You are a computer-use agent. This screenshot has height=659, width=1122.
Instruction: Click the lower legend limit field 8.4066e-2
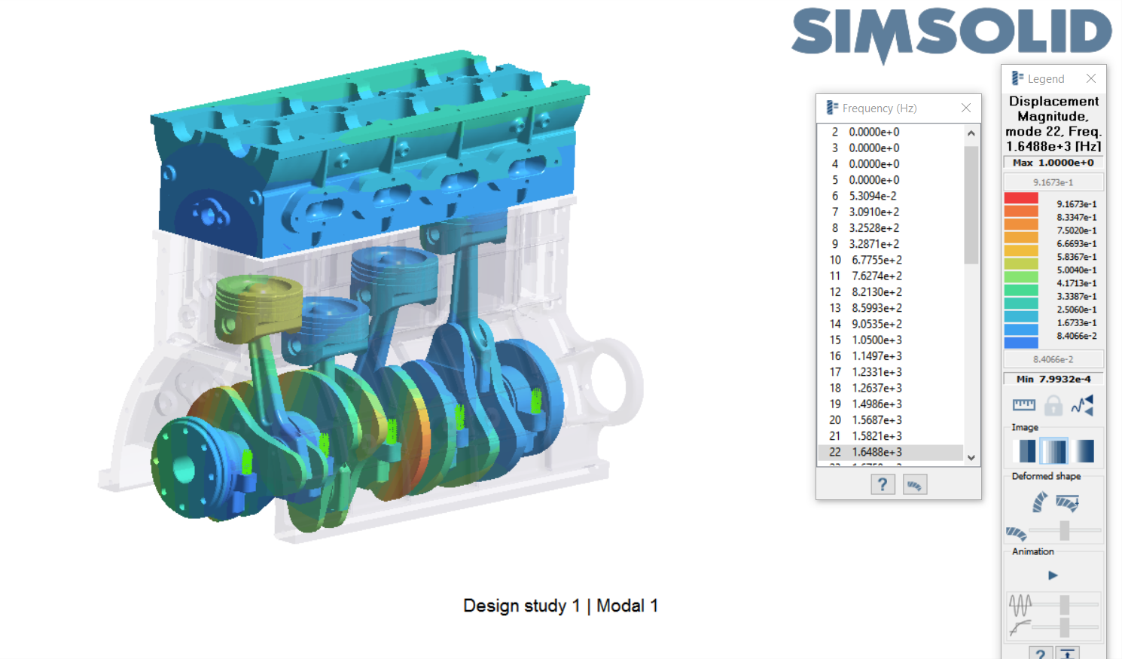(x=1053, y=359)
